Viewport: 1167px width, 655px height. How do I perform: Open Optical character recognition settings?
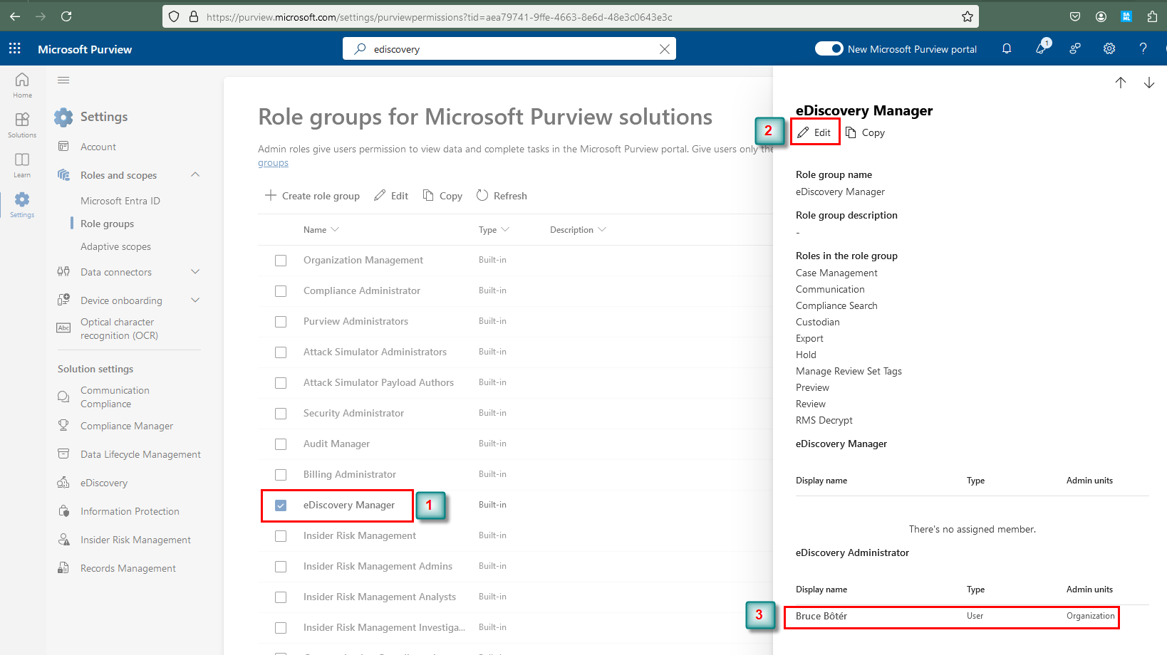(x=119, y=329)
